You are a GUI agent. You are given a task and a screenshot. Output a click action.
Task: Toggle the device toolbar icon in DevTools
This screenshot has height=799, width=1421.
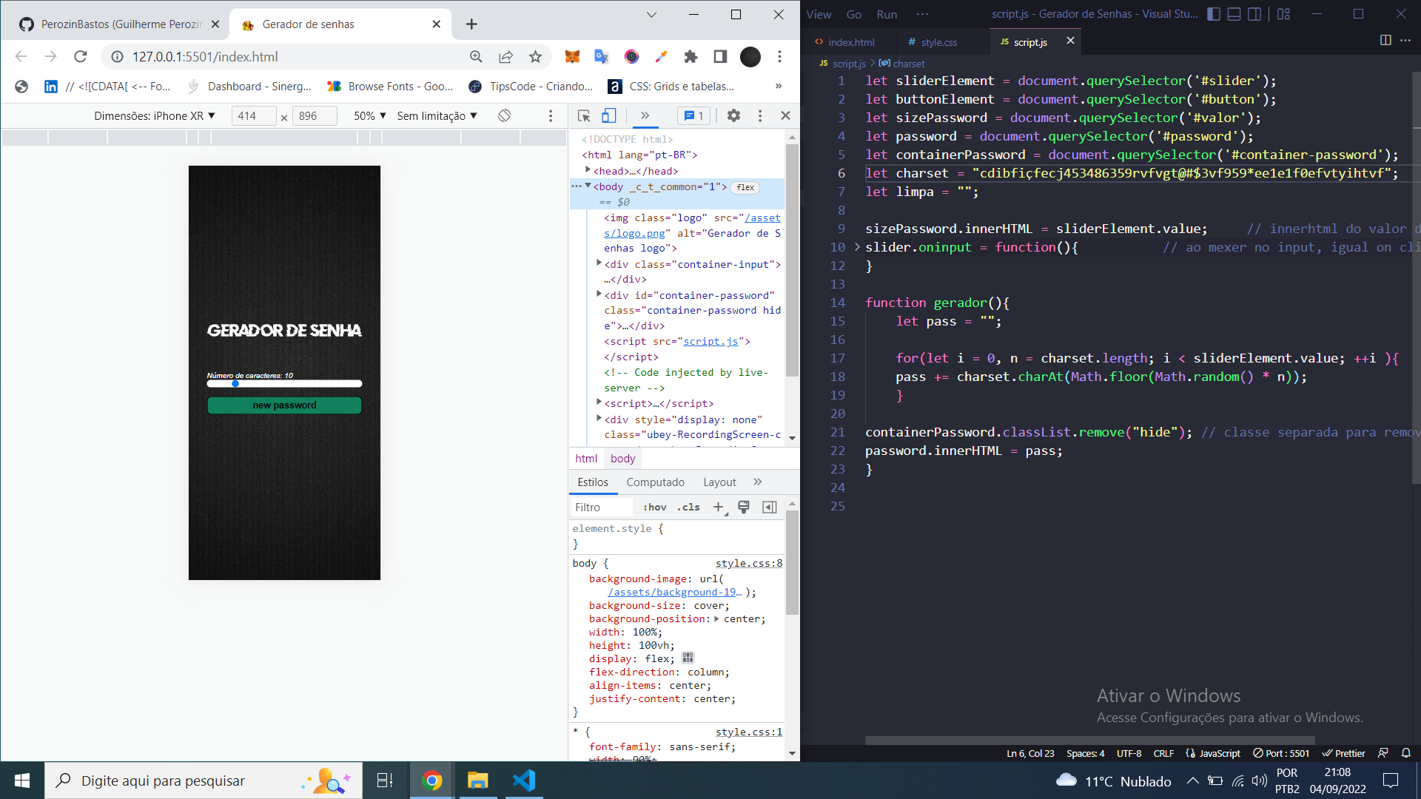point(608,115)
